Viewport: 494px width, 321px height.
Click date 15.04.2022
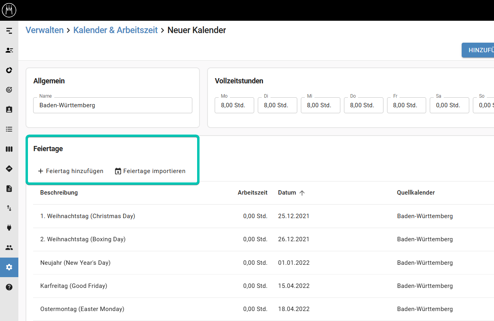[294, 286]
